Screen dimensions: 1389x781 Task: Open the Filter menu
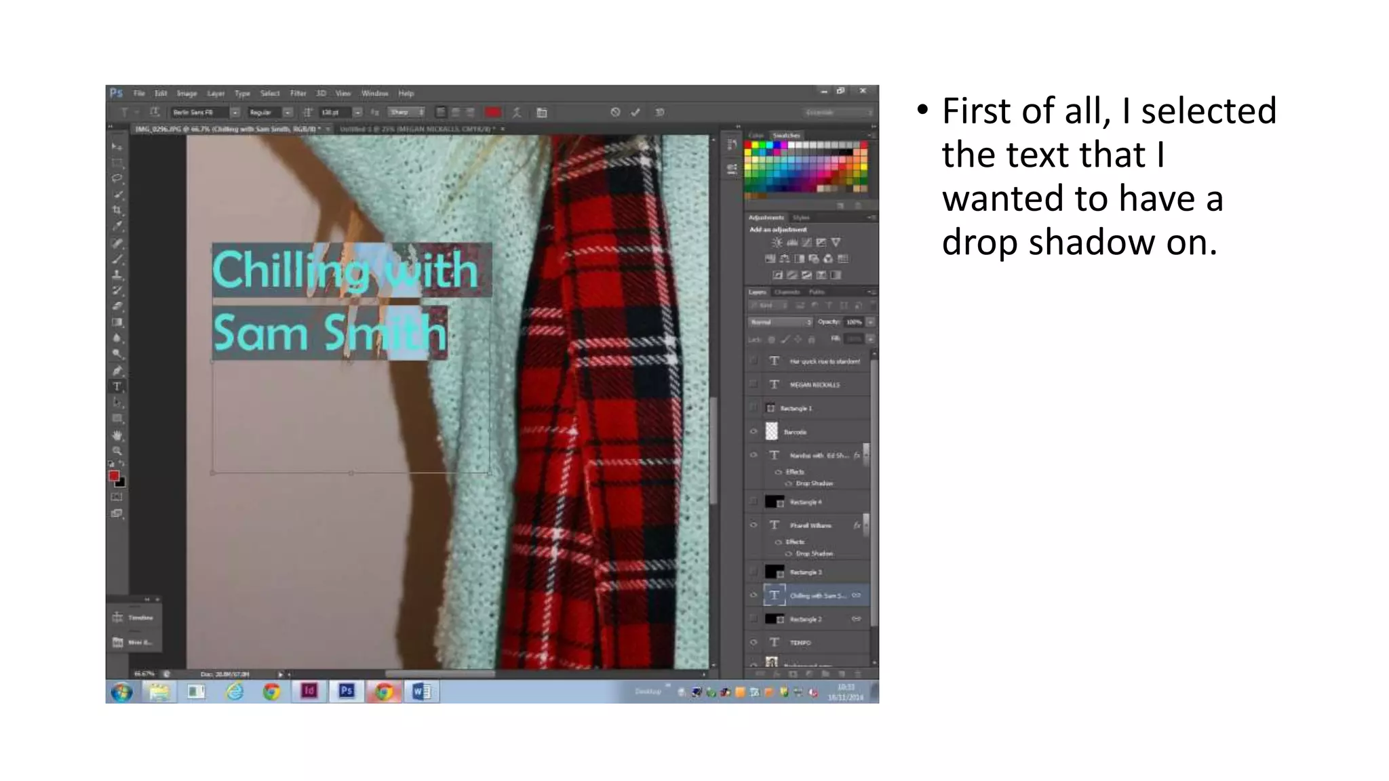[x=298, y=94]
